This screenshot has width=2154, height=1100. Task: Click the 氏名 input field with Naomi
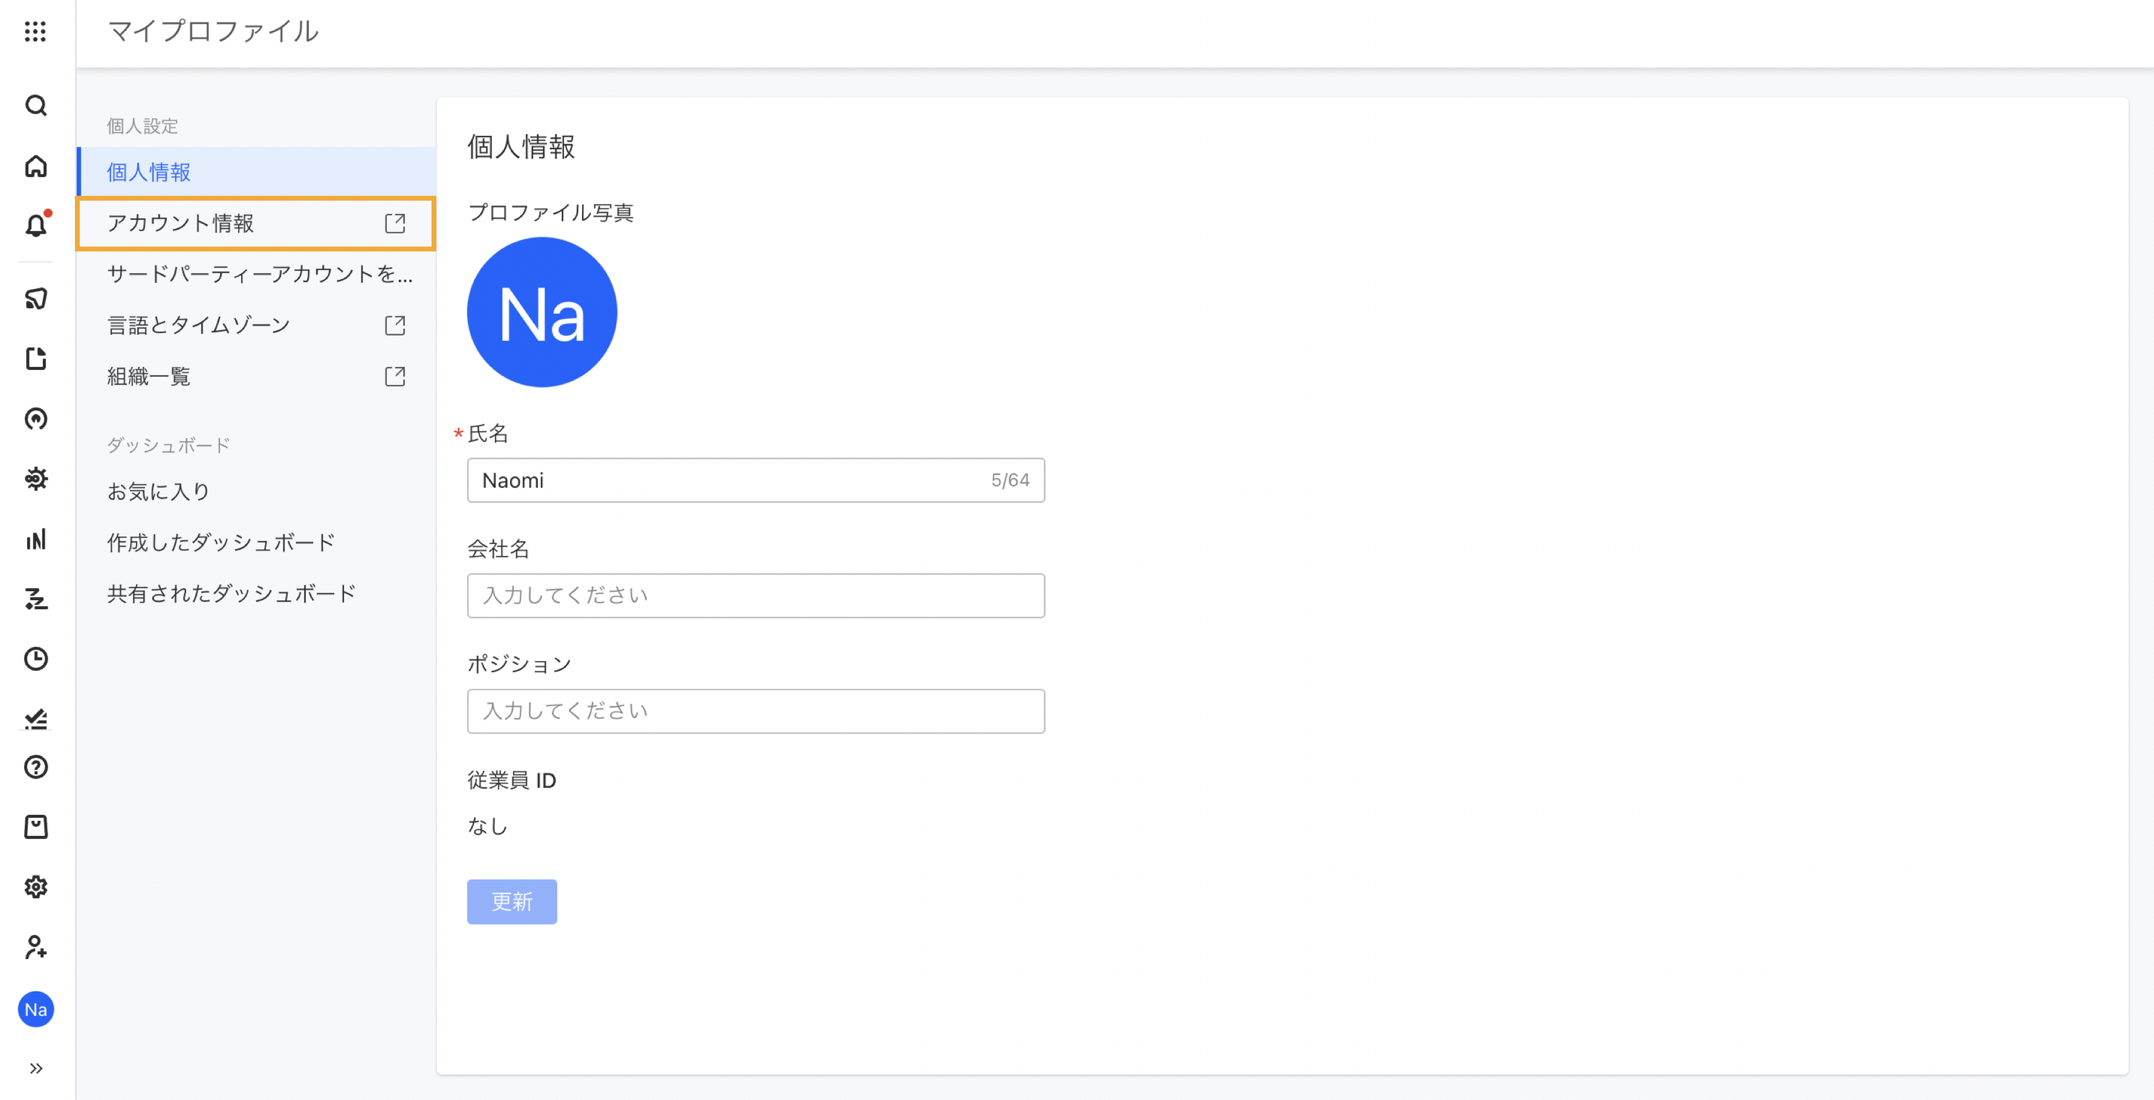click(728, 480)
